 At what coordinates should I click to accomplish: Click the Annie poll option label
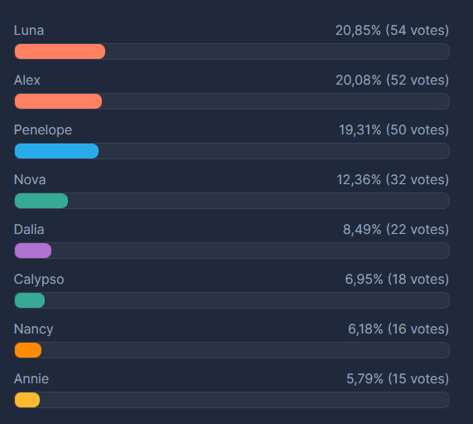point(31,379)
